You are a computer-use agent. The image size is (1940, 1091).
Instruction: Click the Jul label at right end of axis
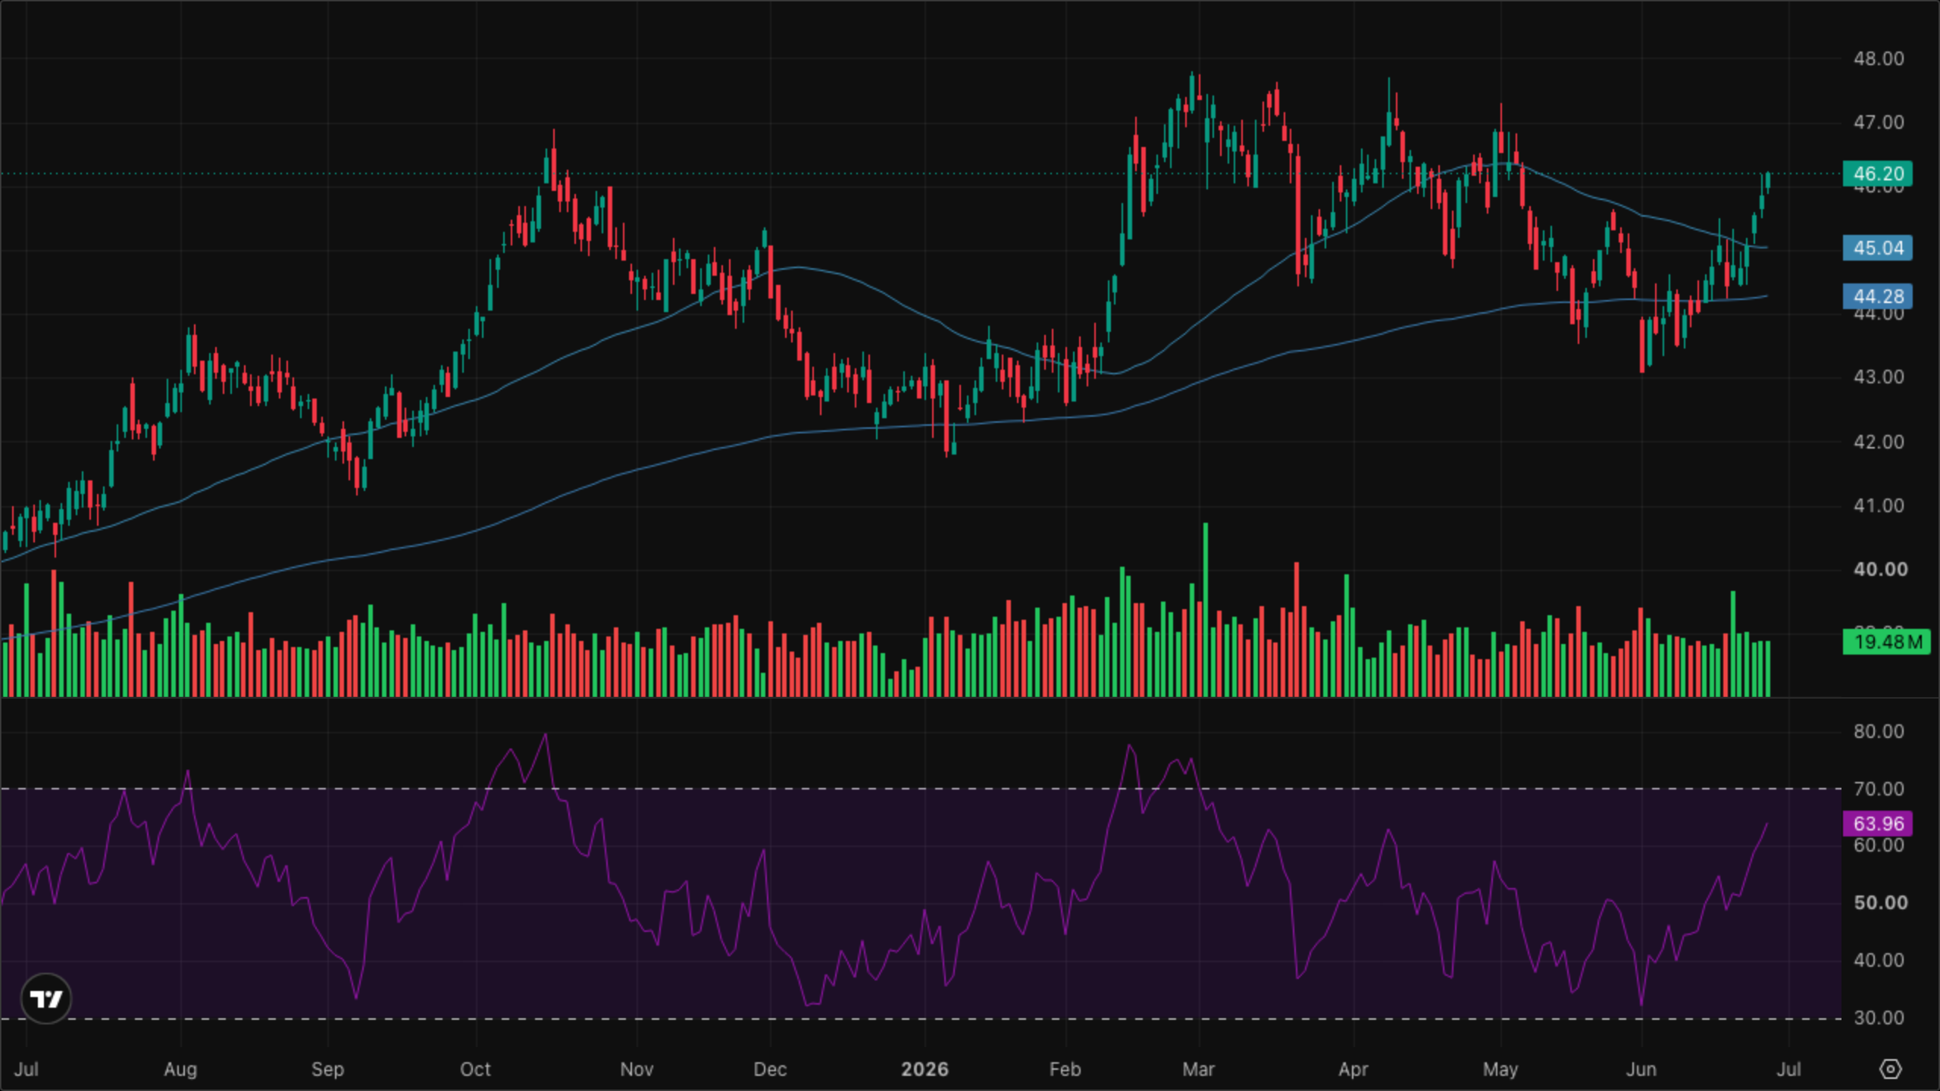point(1789,1069)
